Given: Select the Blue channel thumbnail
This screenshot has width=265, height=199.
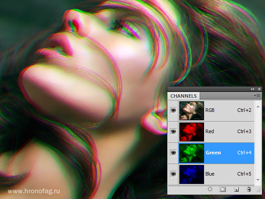Looking at the screenshot, I should 192,174.
